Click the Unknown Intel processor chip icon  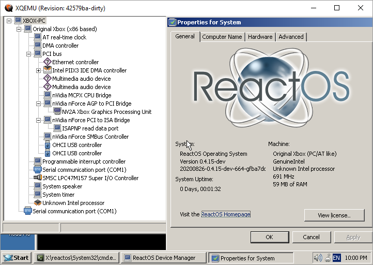pos(38,202)
